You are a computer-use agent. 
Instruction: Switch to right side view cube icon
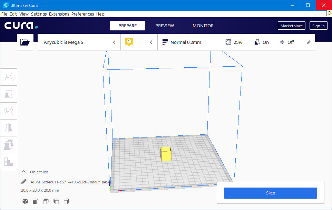[67, 201]
